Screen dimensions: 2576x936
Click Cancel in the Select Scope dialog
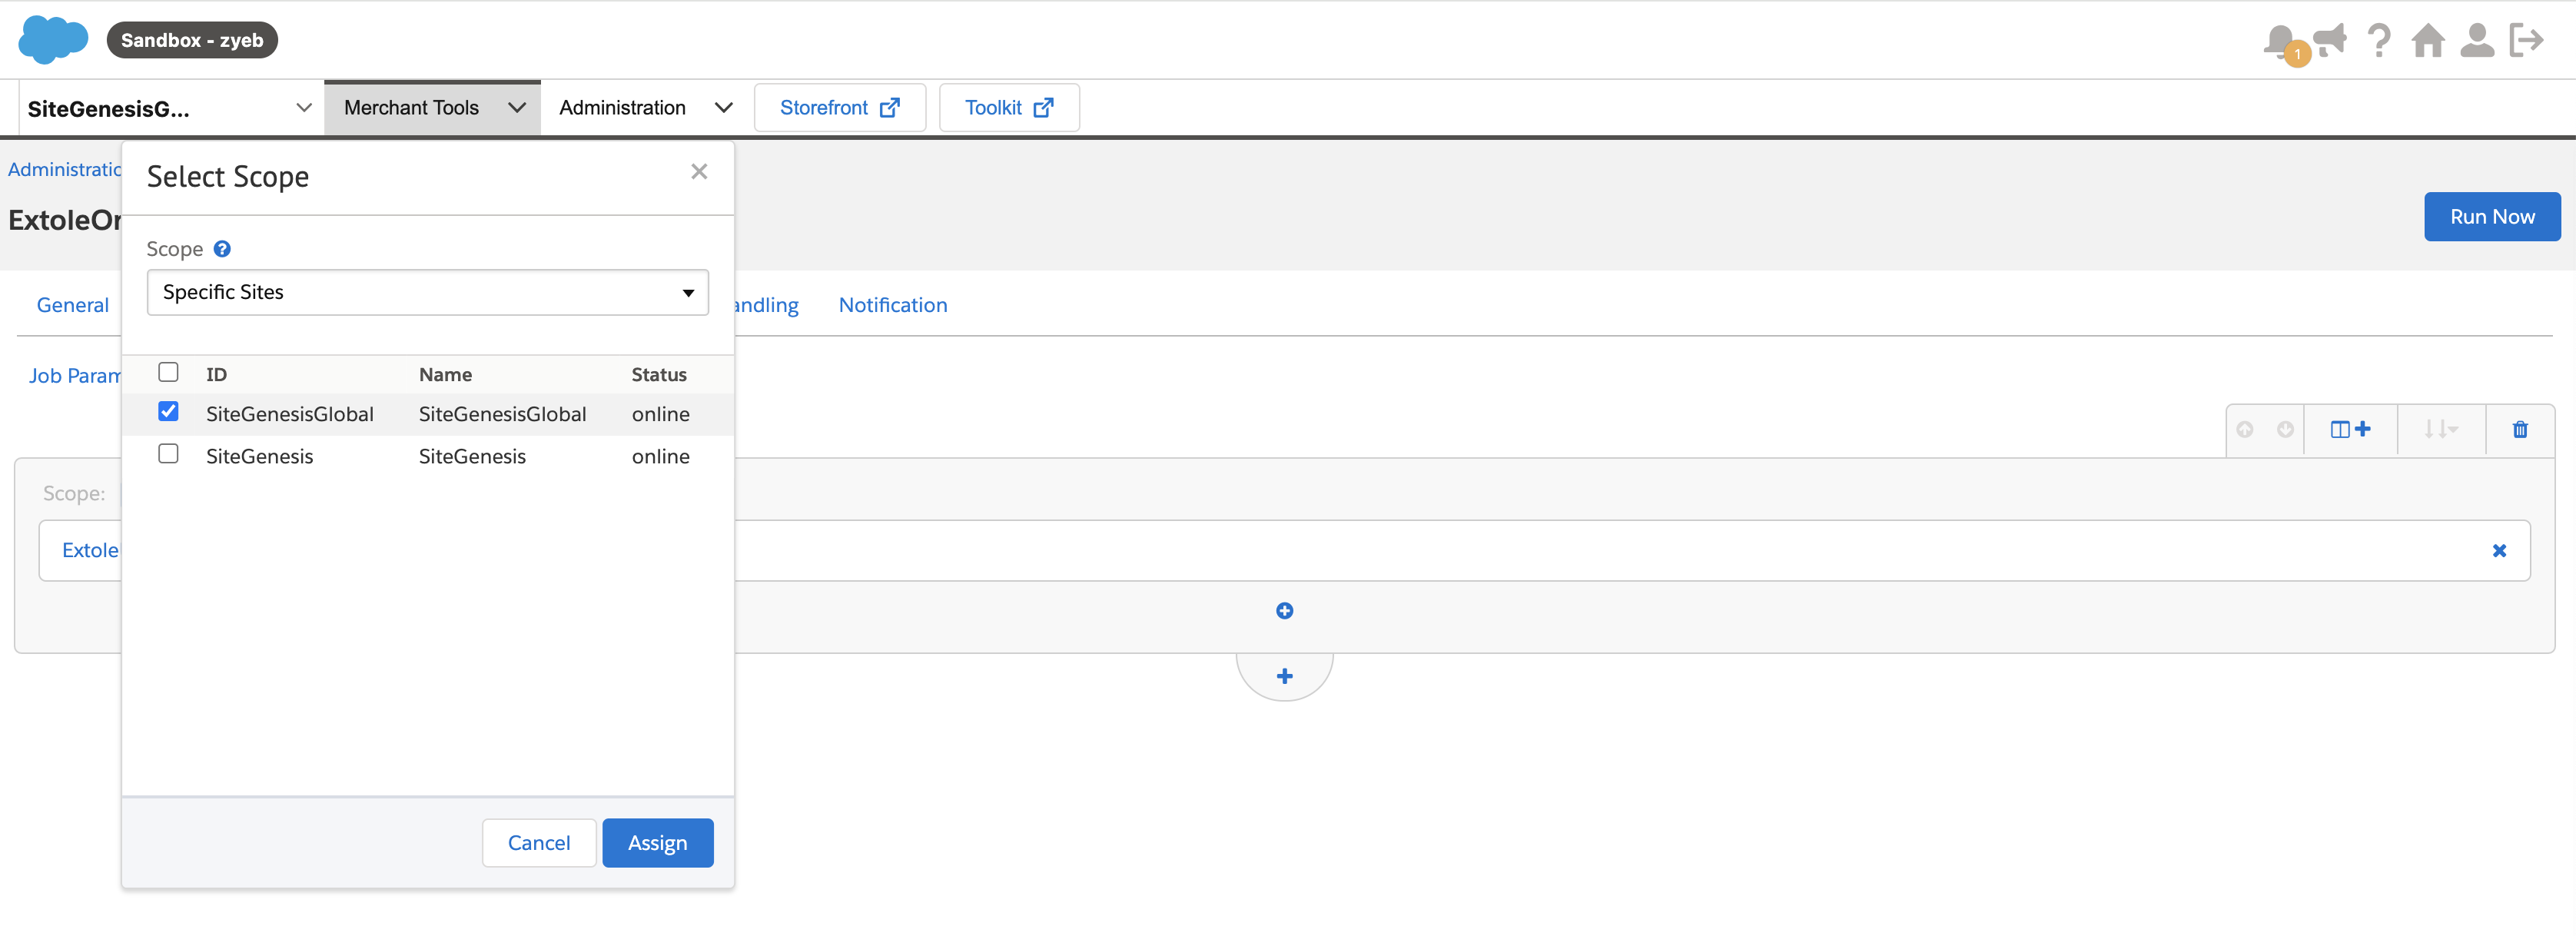pos(539,844)
